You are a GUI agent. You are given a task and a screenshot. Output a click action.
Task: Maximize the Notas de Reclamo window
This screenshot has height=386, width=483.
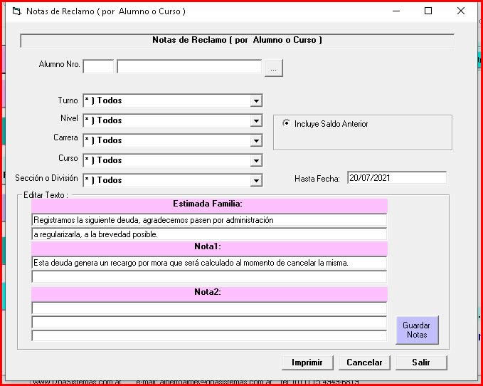pyautogui.click(x=428, y=11)
